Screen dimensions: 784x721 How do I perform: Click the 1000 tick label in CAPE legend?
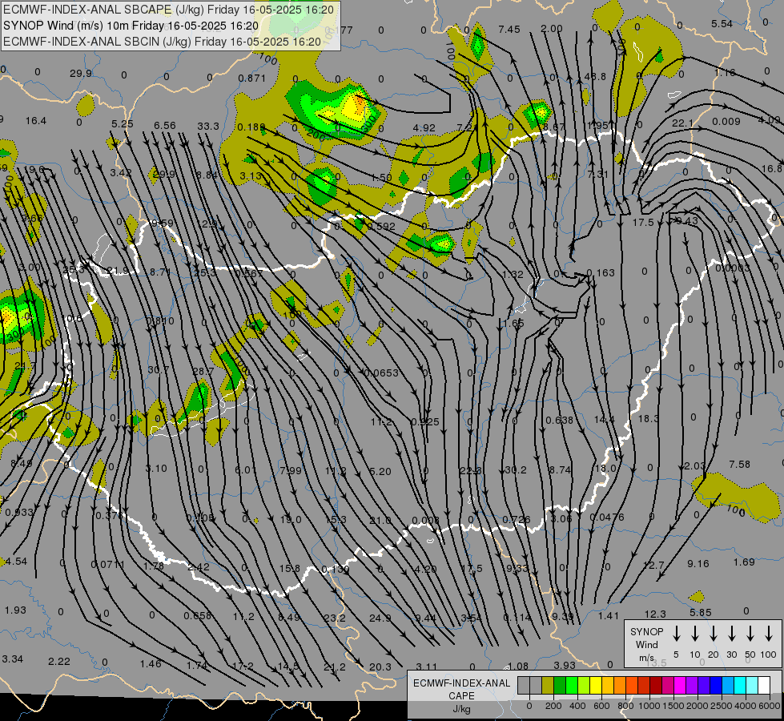pos(649,706)
